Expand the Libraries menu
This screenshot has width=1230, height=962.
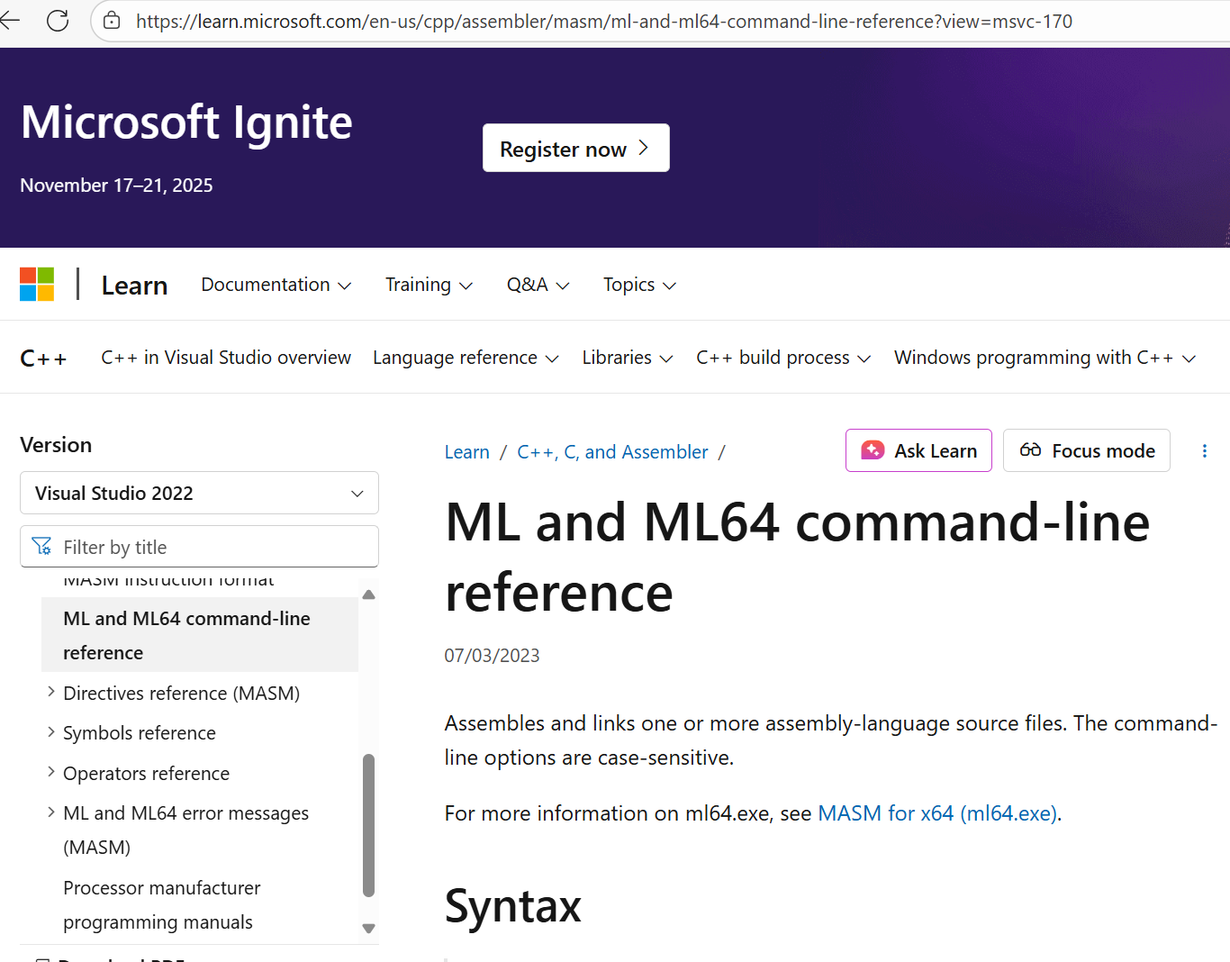pos(628,358)
